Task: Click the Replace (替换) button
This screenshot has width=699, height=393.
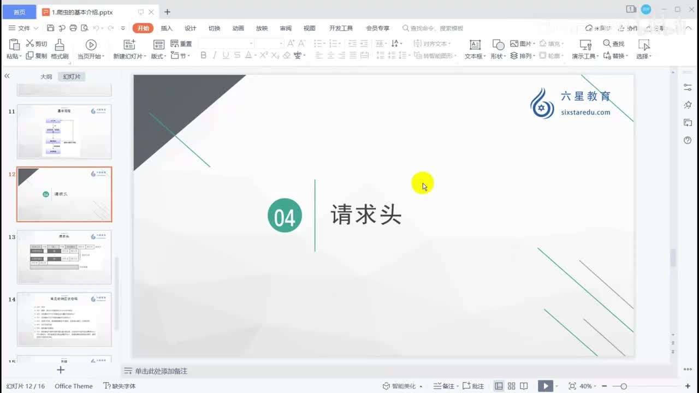Action: [x=615, y=56]
